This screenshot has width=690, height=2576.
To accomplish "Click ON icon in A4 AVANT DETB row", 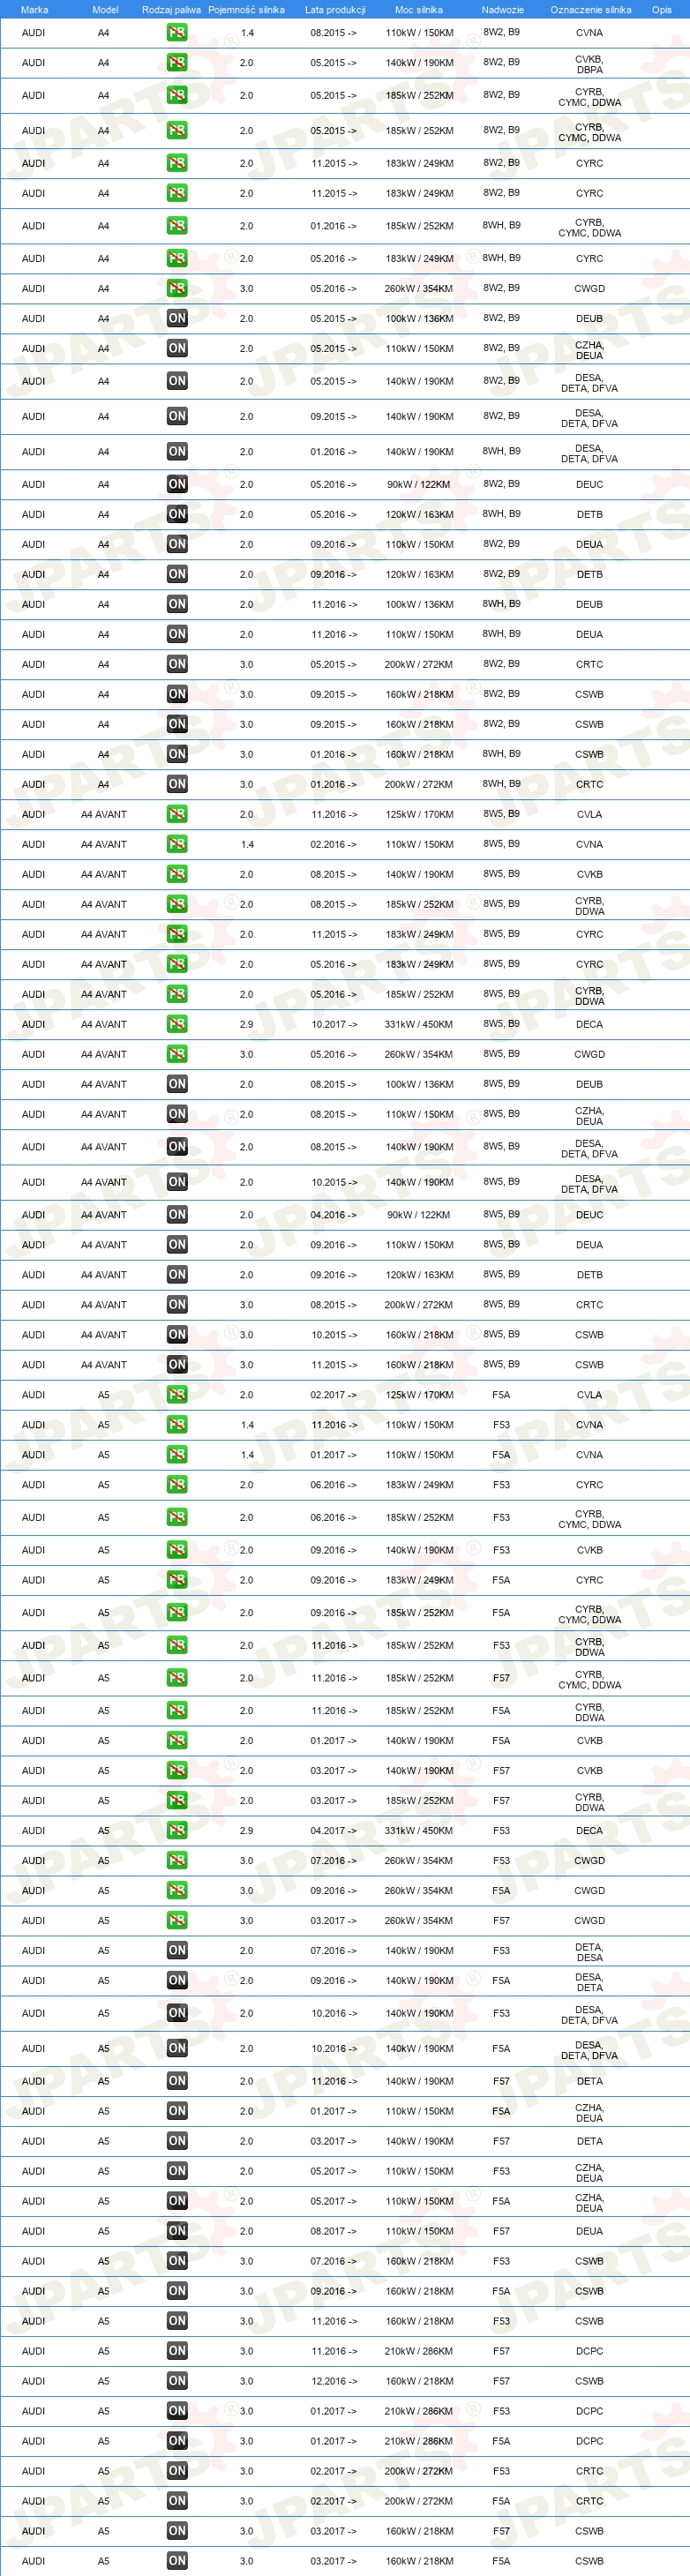I will pos(177,1275).
